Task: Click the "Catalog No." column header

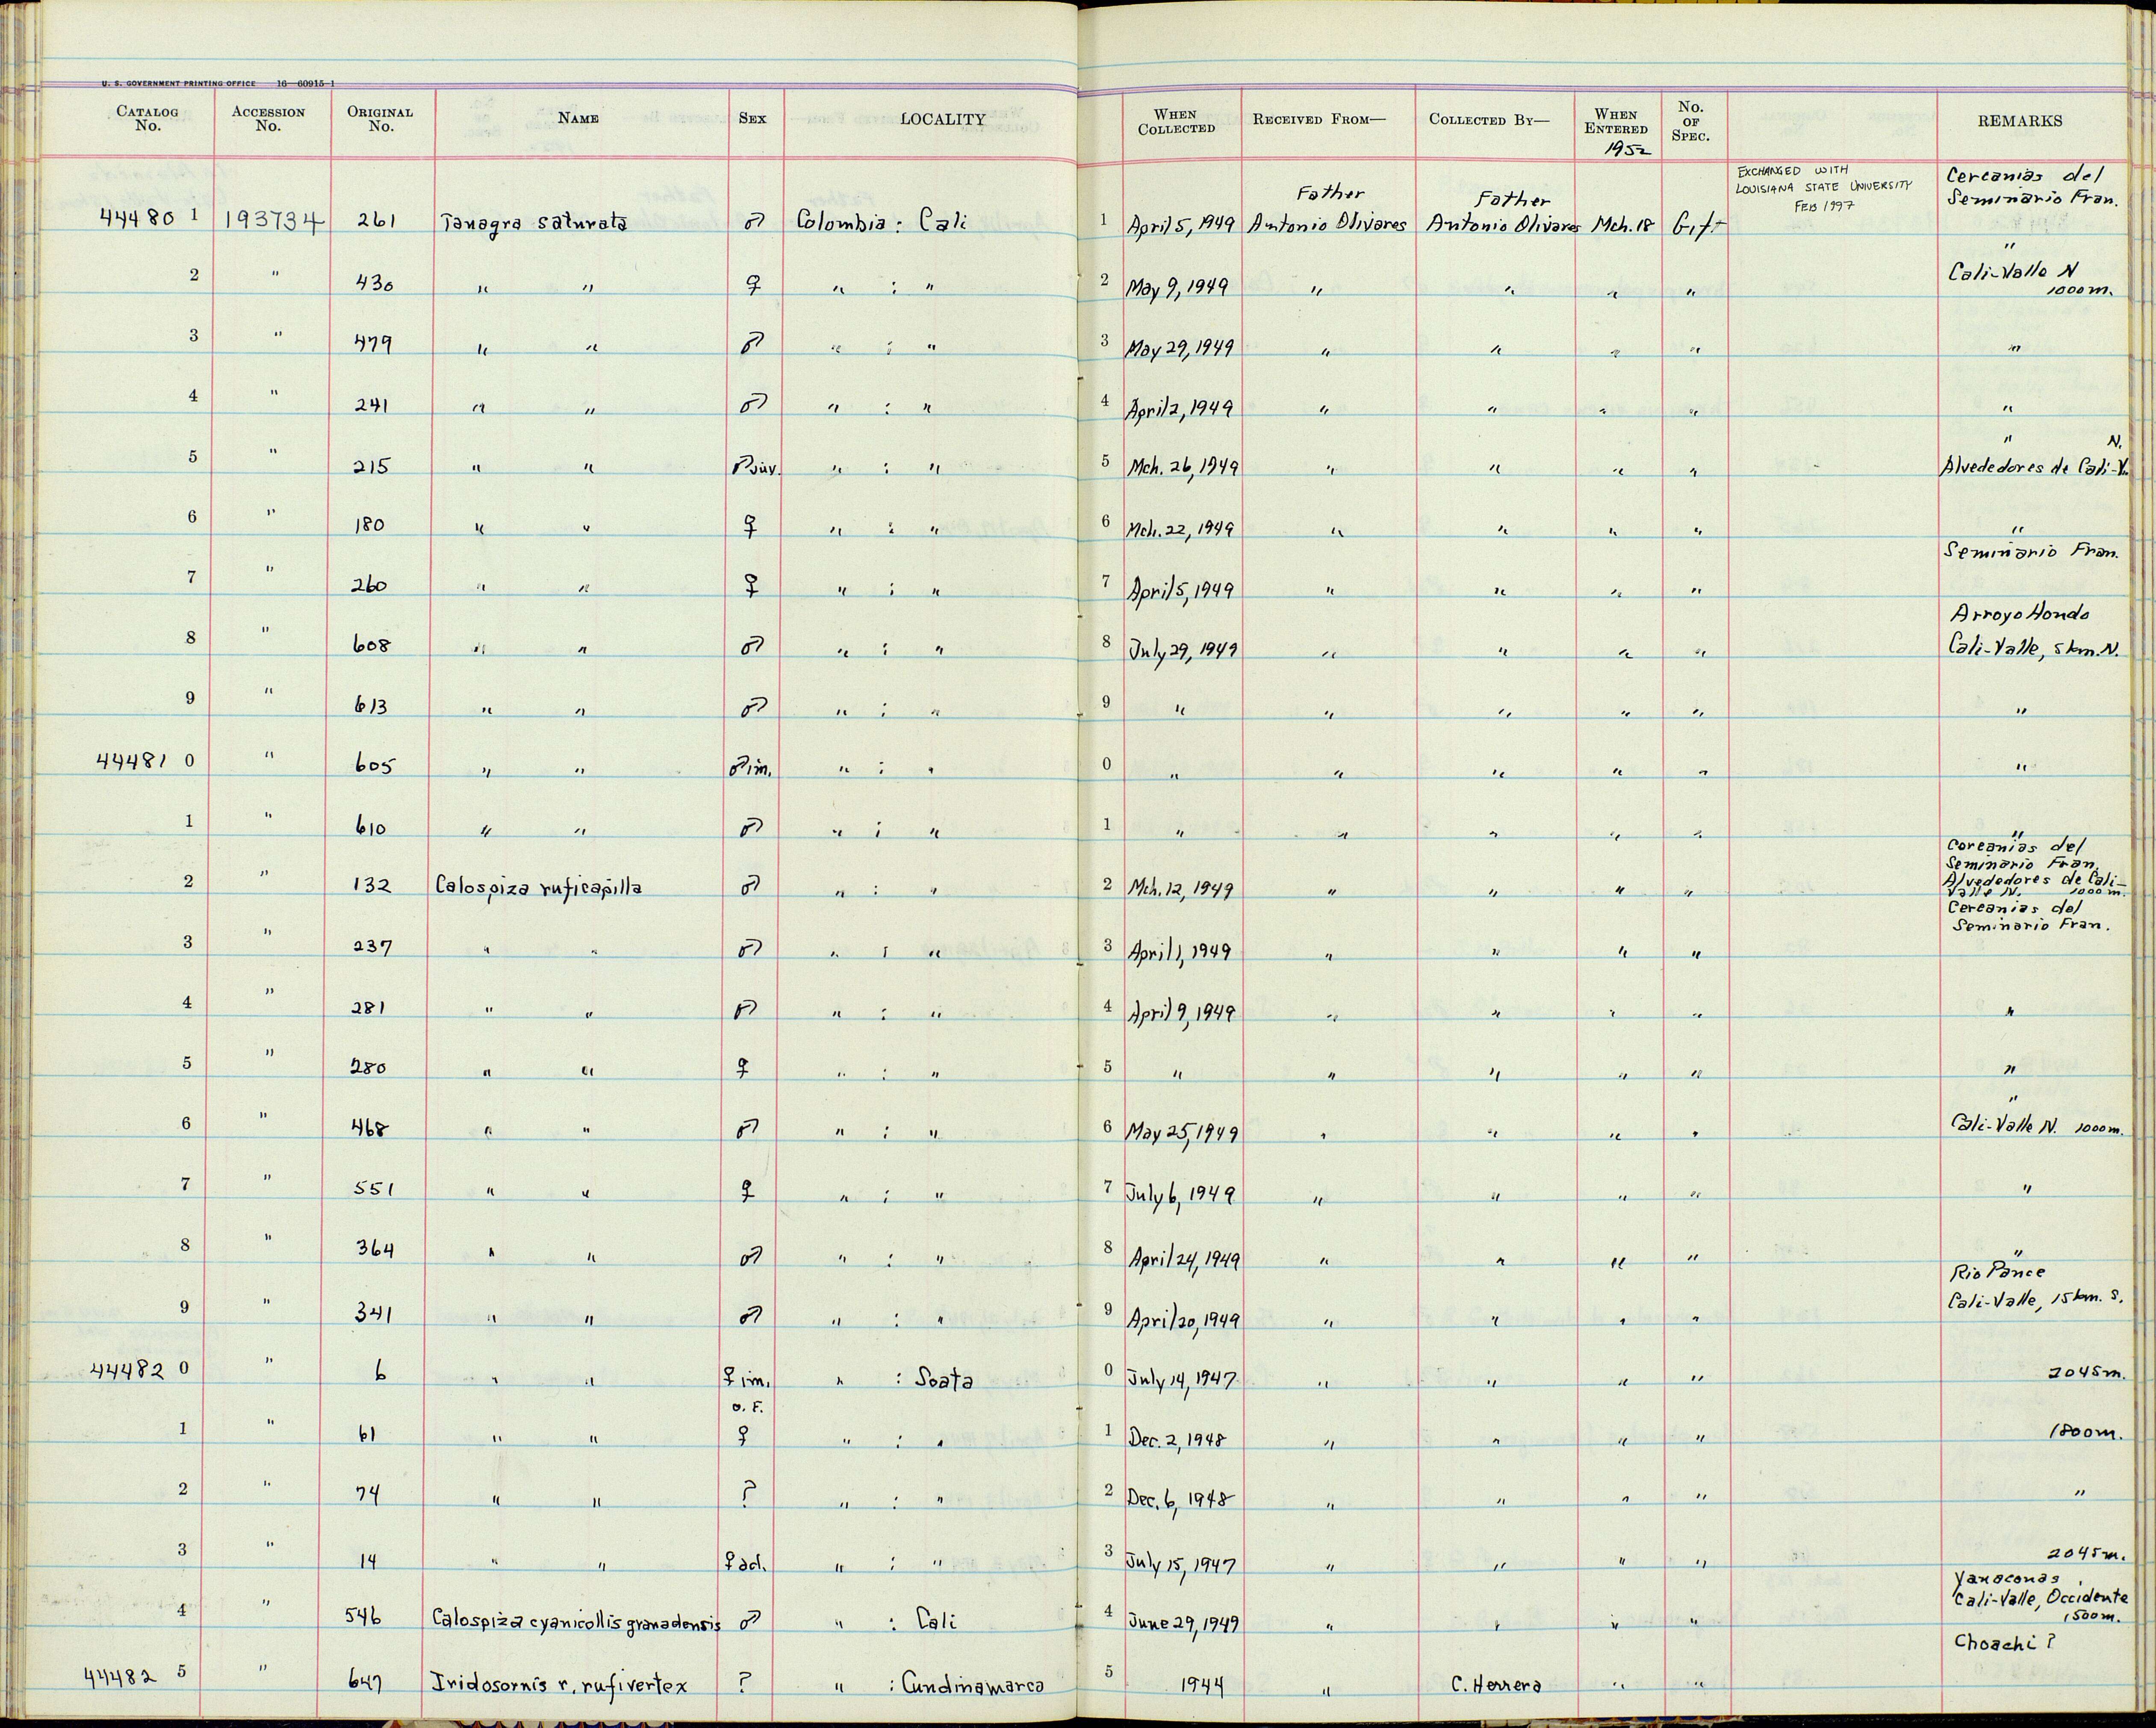Action: tap(147, 119)
